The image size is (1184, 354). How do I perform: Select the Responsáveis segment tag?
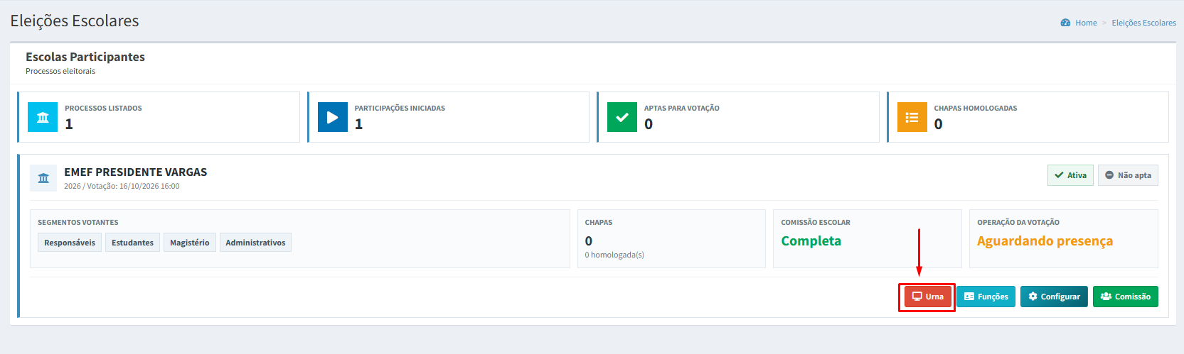(70, 243)
